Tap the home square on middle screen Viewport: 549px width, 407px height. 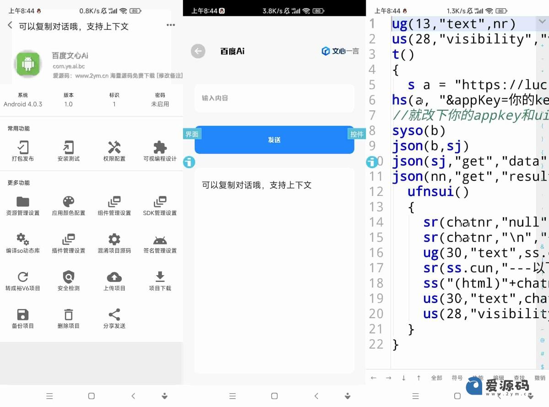274,396
